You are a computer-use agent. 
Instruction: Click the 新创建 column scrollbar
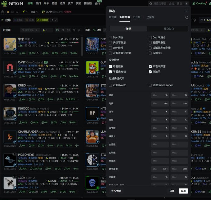coord(82,46)
